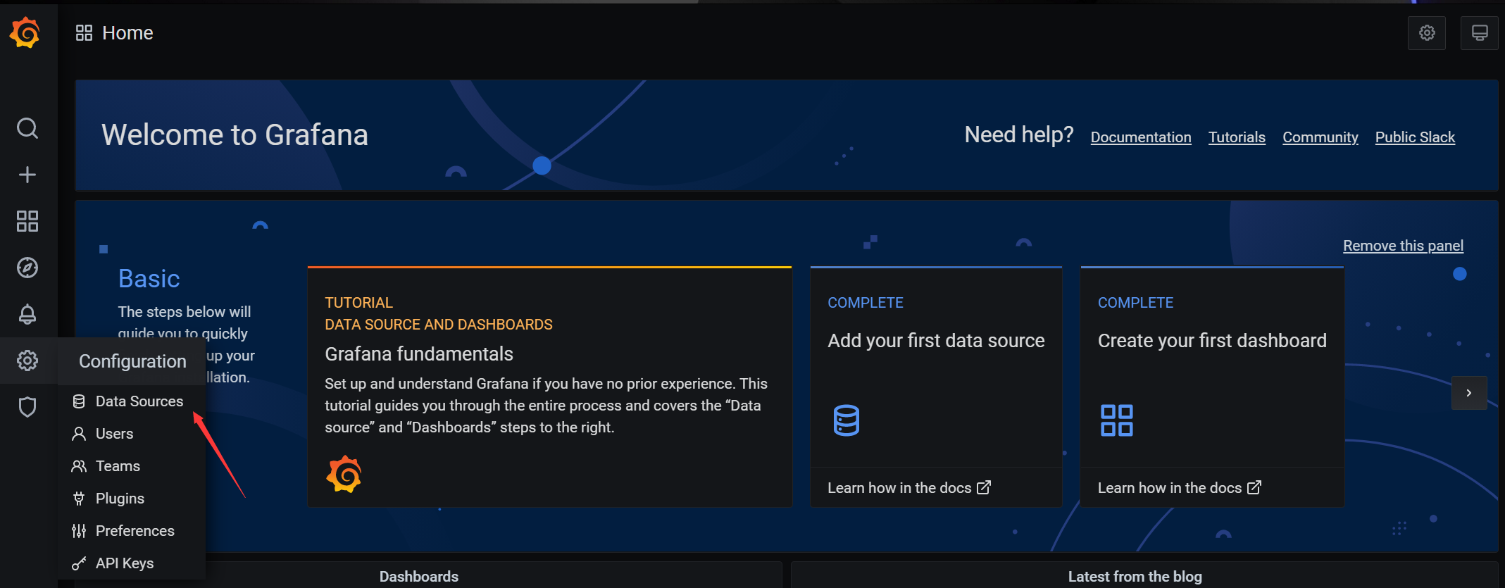Open Teams in Configuration menu
The width and height of the screenshot is (1505, 588).
pos(132,466)
